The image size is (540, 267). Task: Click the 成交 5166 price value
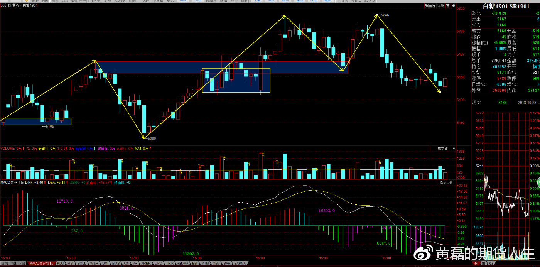pyautogui.click(x=501, y=31)
